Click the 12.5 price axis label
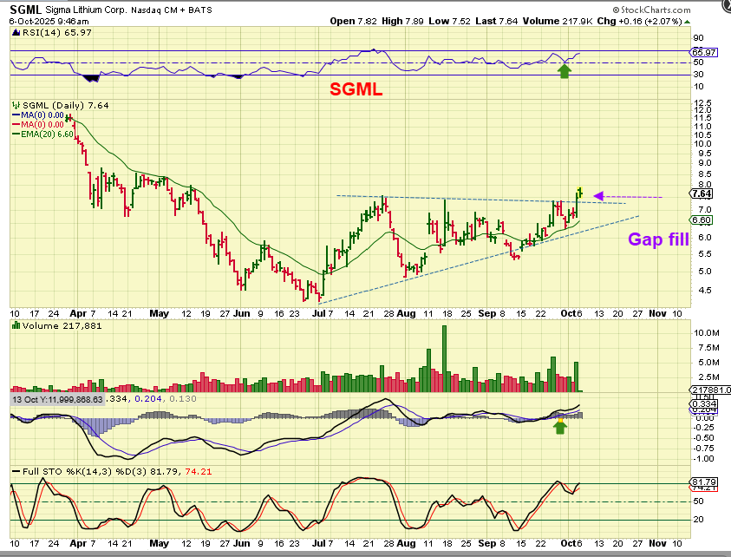 click(x=702, y=102)
